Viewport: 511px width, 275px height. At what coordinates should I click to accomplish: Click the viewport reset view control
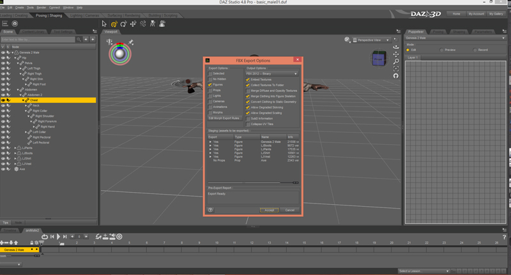396,76
